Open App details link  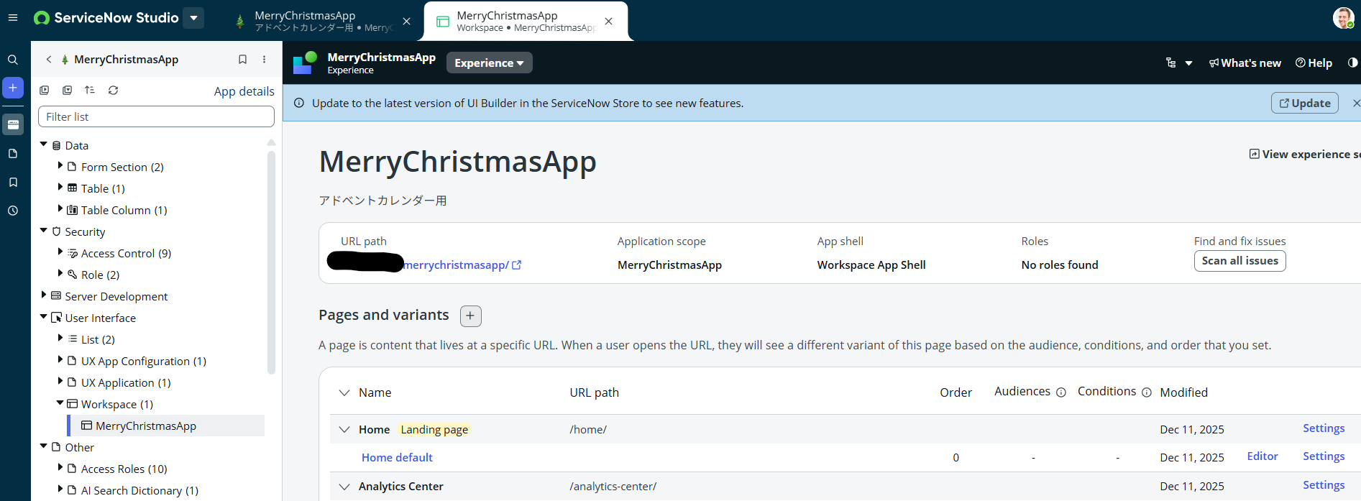coord(244,91)
